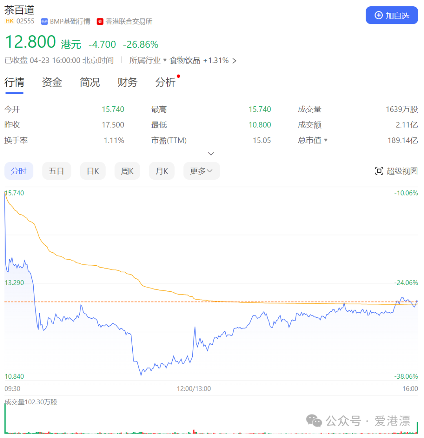Viewport: 424px width, 438px height.
Task: Select the 周K chart view
Action: point(127,171)
